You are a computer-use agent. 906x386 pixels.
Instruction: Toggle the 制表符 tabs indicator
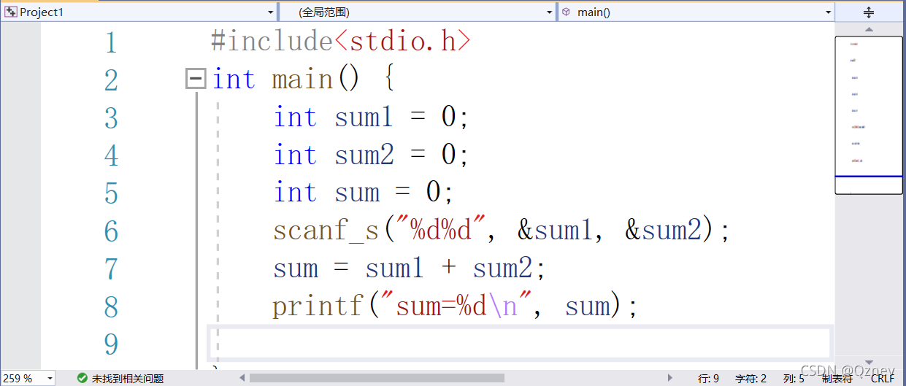click(x=837, y=378)
